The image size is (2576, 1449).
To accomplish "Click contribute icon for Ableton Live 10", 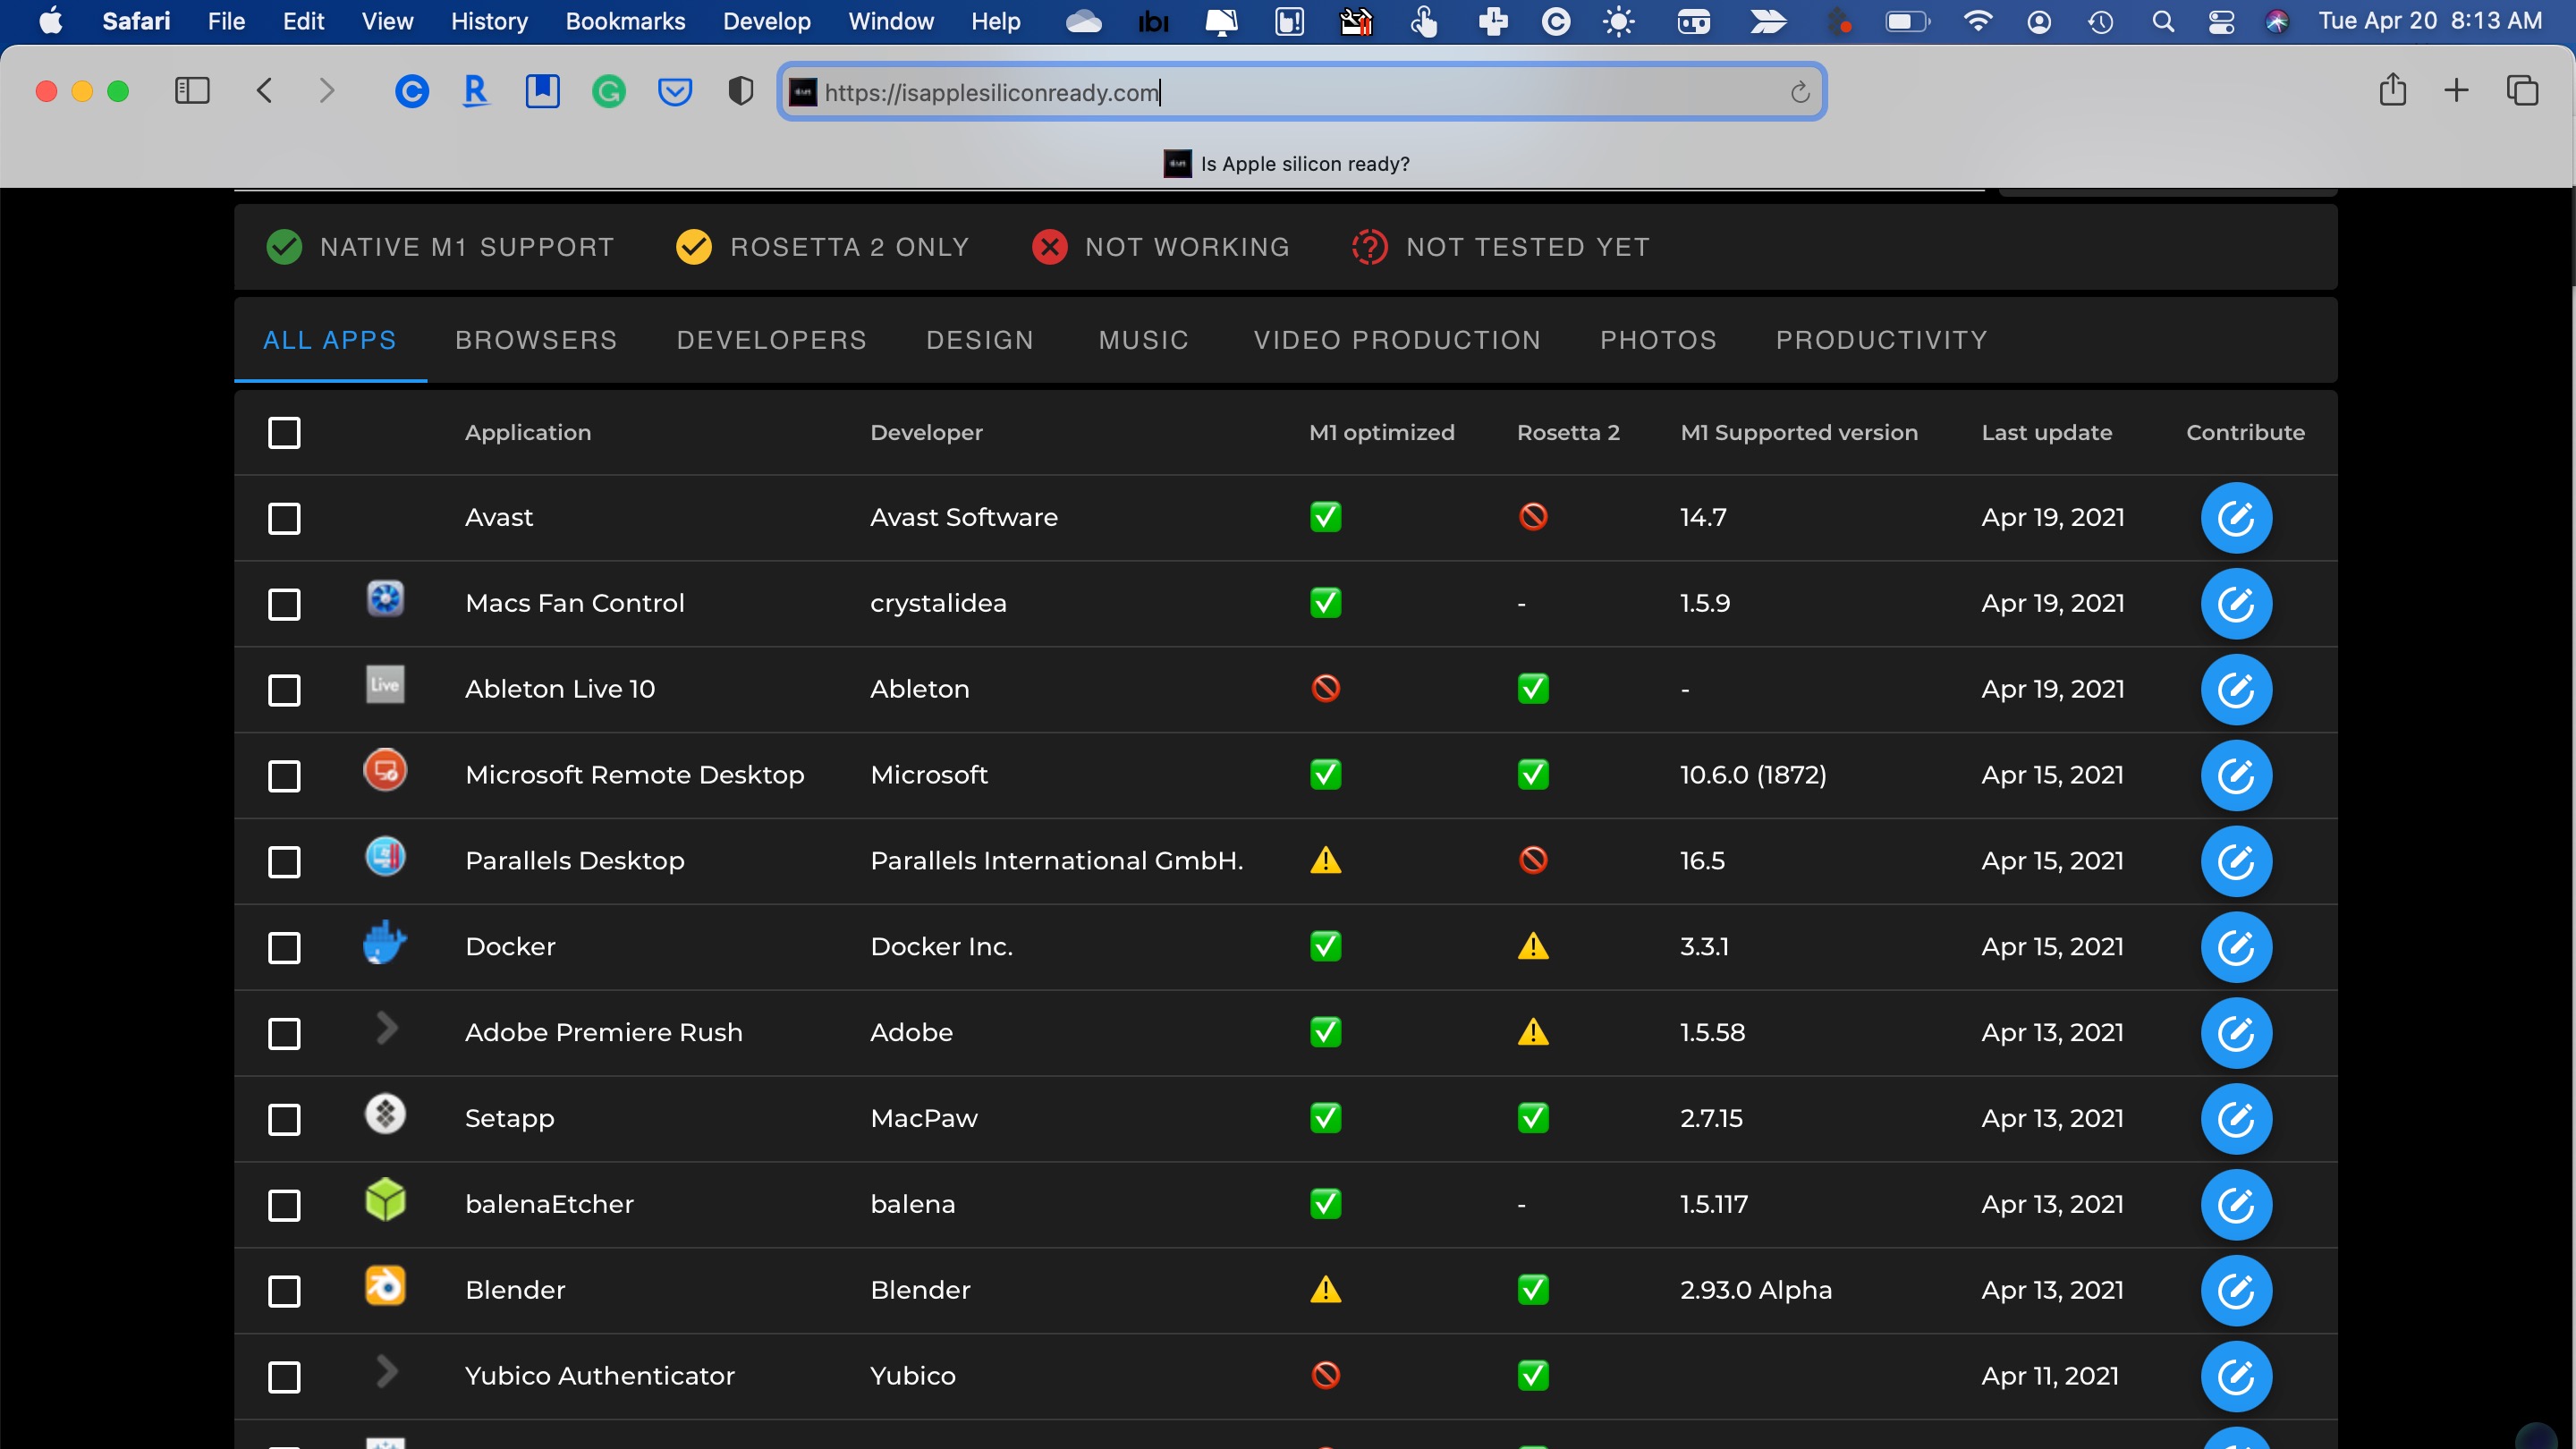I will 2236,690.
